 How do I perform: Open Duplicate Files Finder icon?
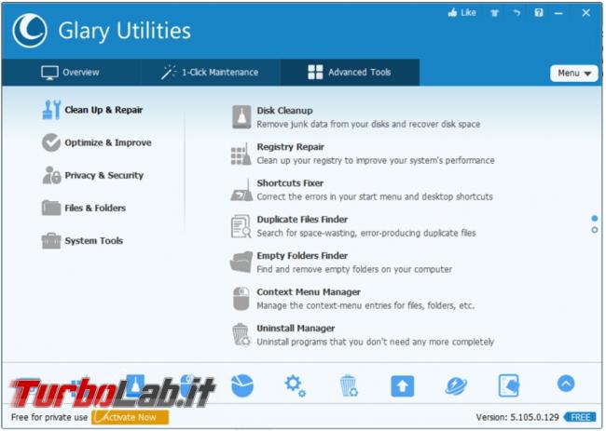click(241, 226)
